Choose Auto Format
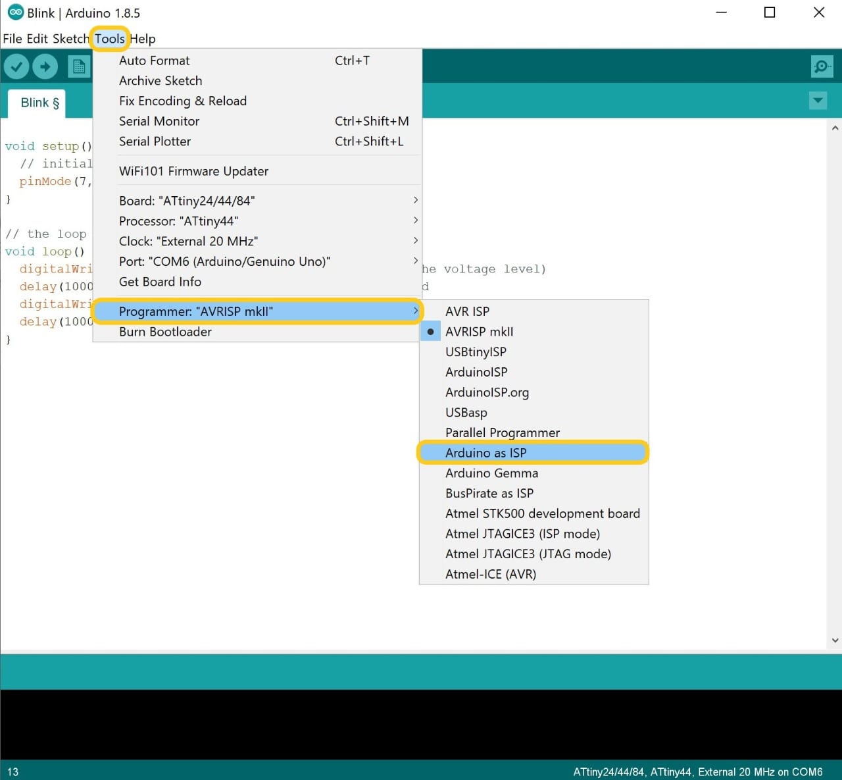This screenshot has height=780, width=842. [257, 61]
